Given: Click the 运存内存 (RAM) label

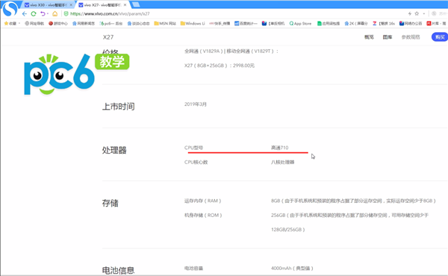Looking at the screenshot, I should coord(203,201).
